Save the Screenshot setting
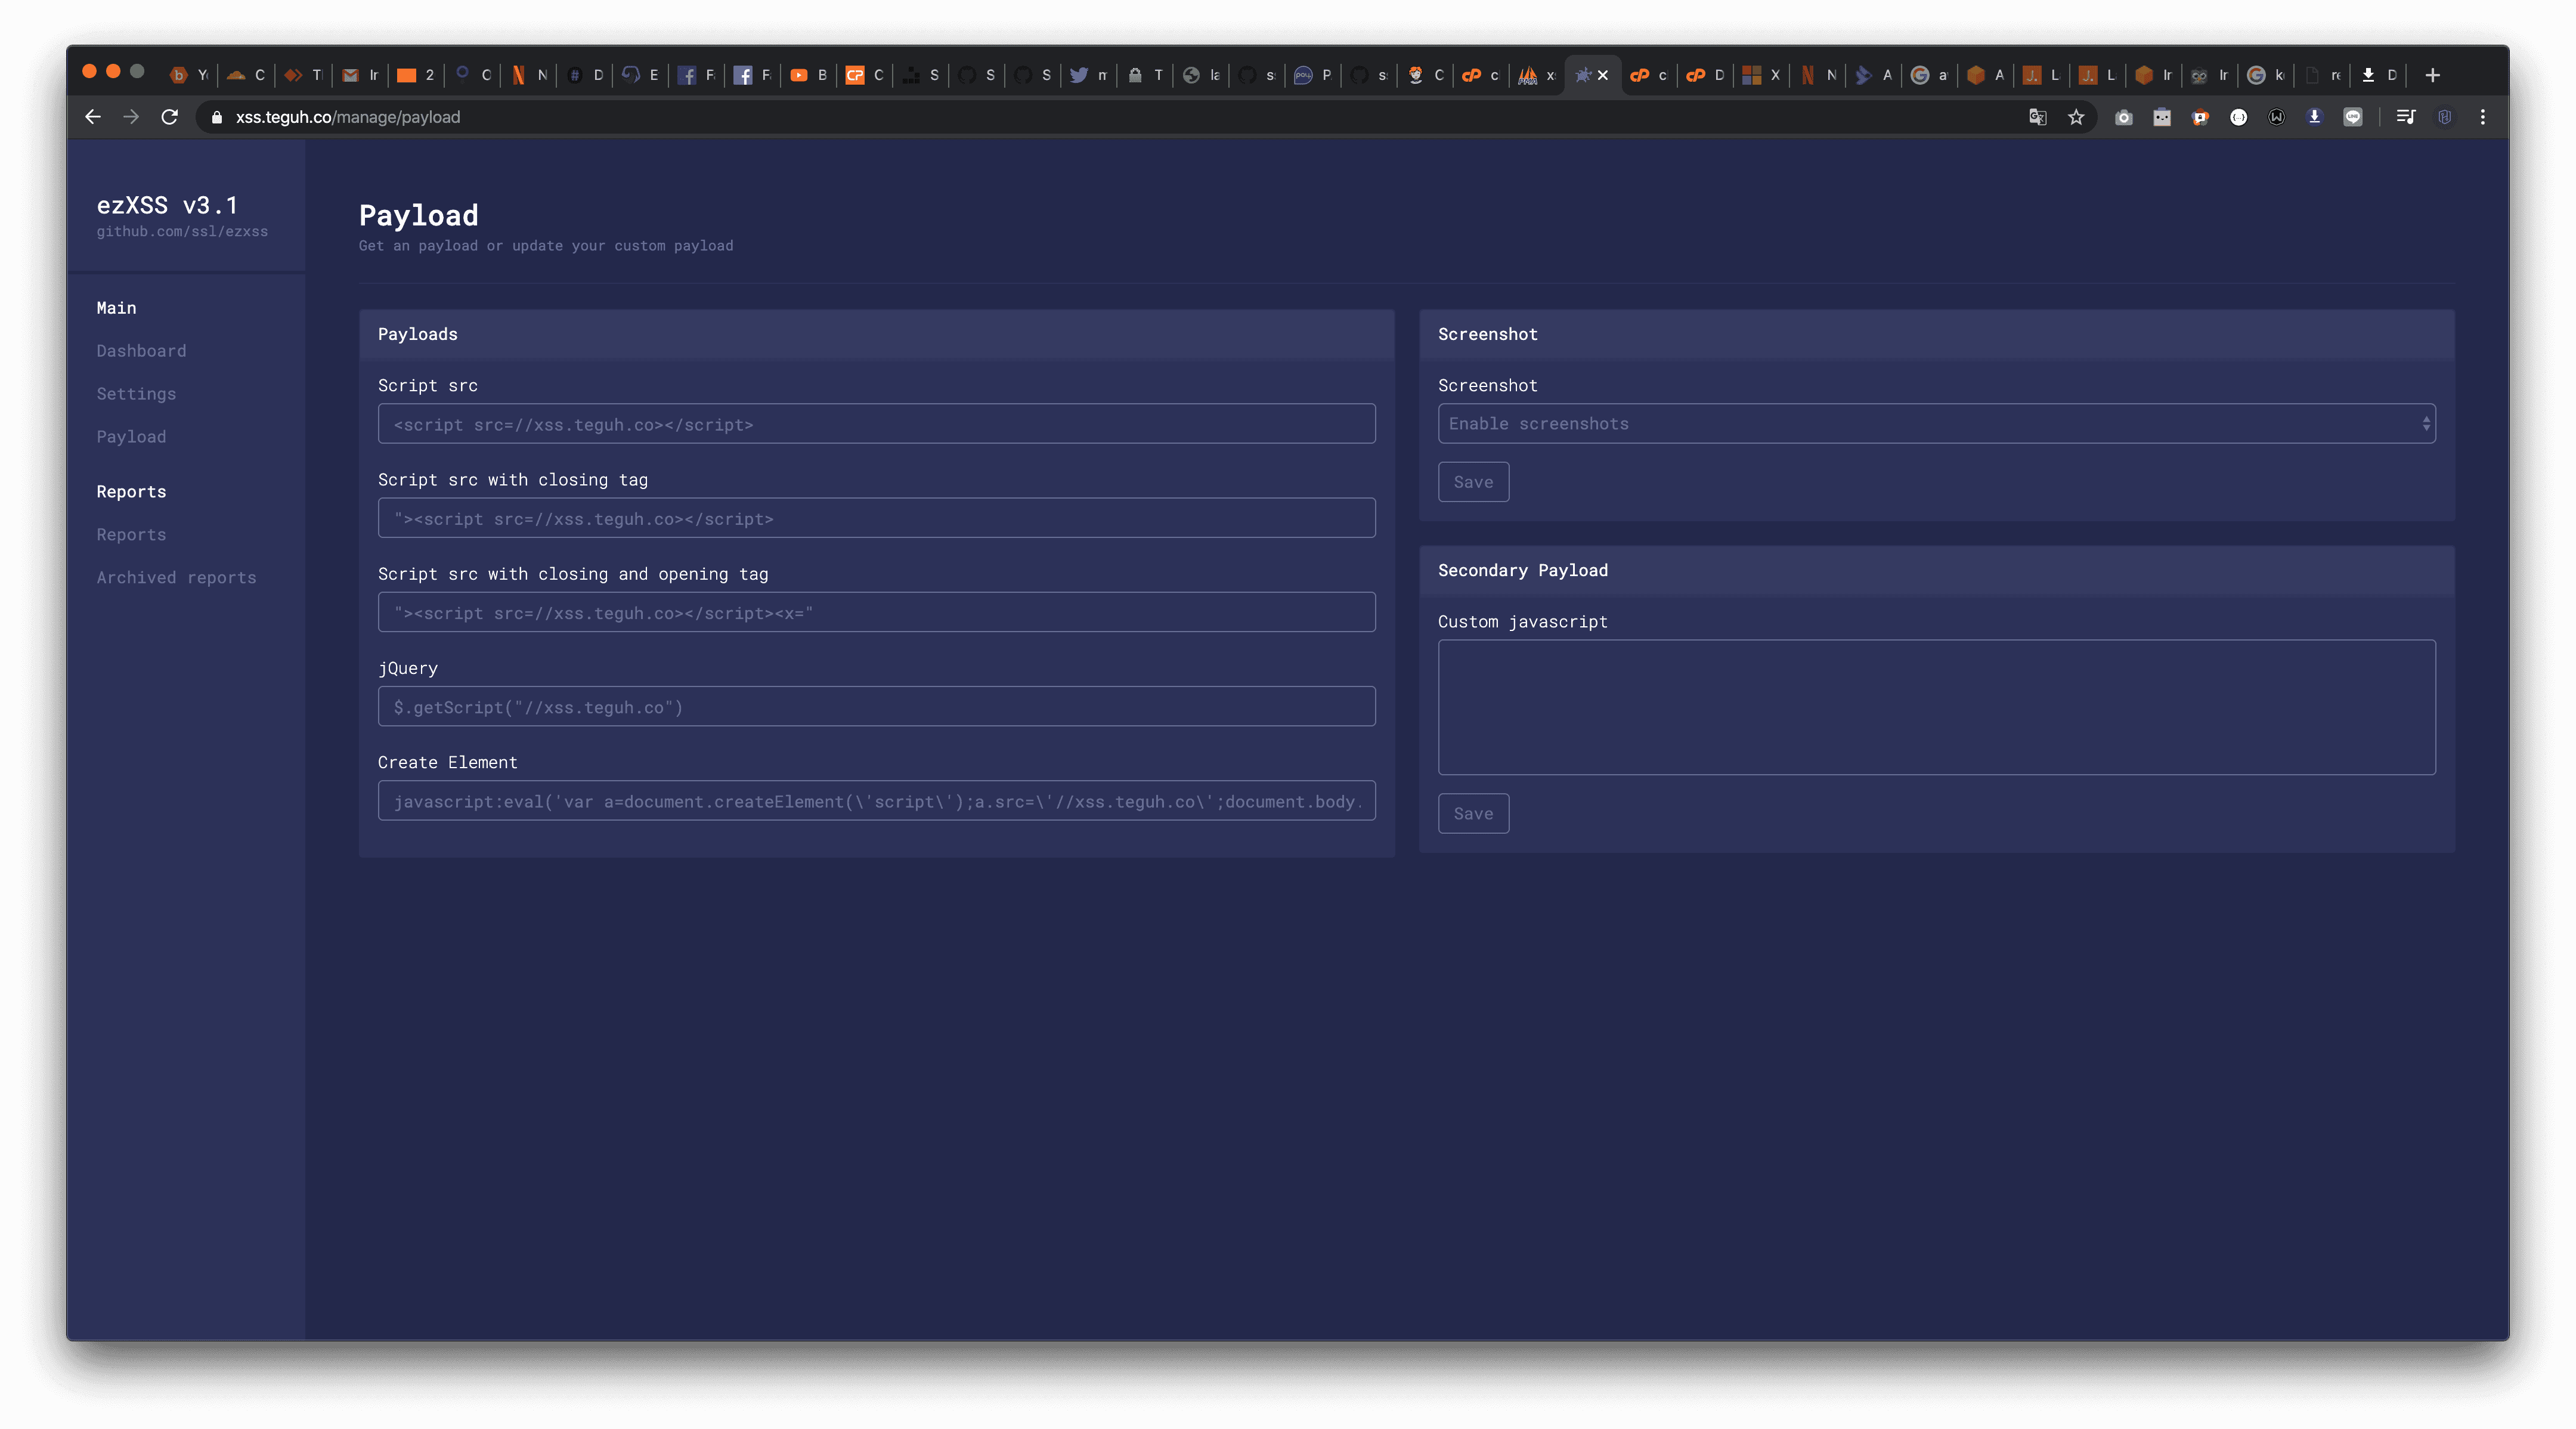Image resolution: width=2576 pixels, height=1429 pixels. click(1473, 482)
